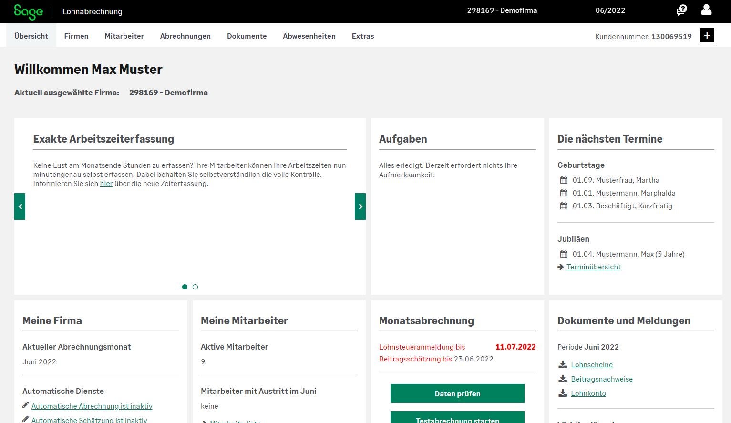Open the 06/2022 period selector

[x=610, y=10]
